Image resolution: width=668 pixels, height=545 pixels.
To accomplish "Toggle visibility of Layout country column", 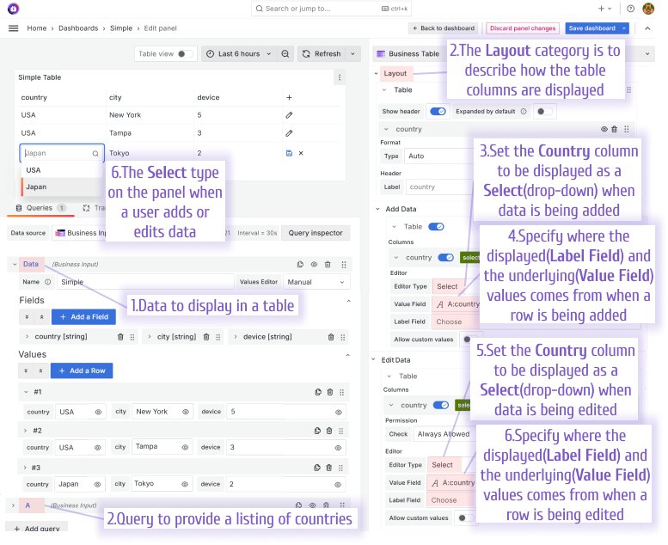I will pos(604,129).
